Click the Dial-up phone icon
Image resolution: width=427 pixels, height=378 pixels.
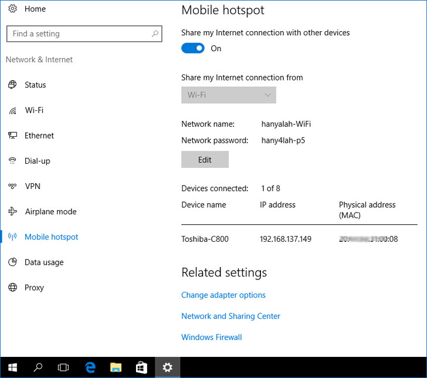point(12,161)
